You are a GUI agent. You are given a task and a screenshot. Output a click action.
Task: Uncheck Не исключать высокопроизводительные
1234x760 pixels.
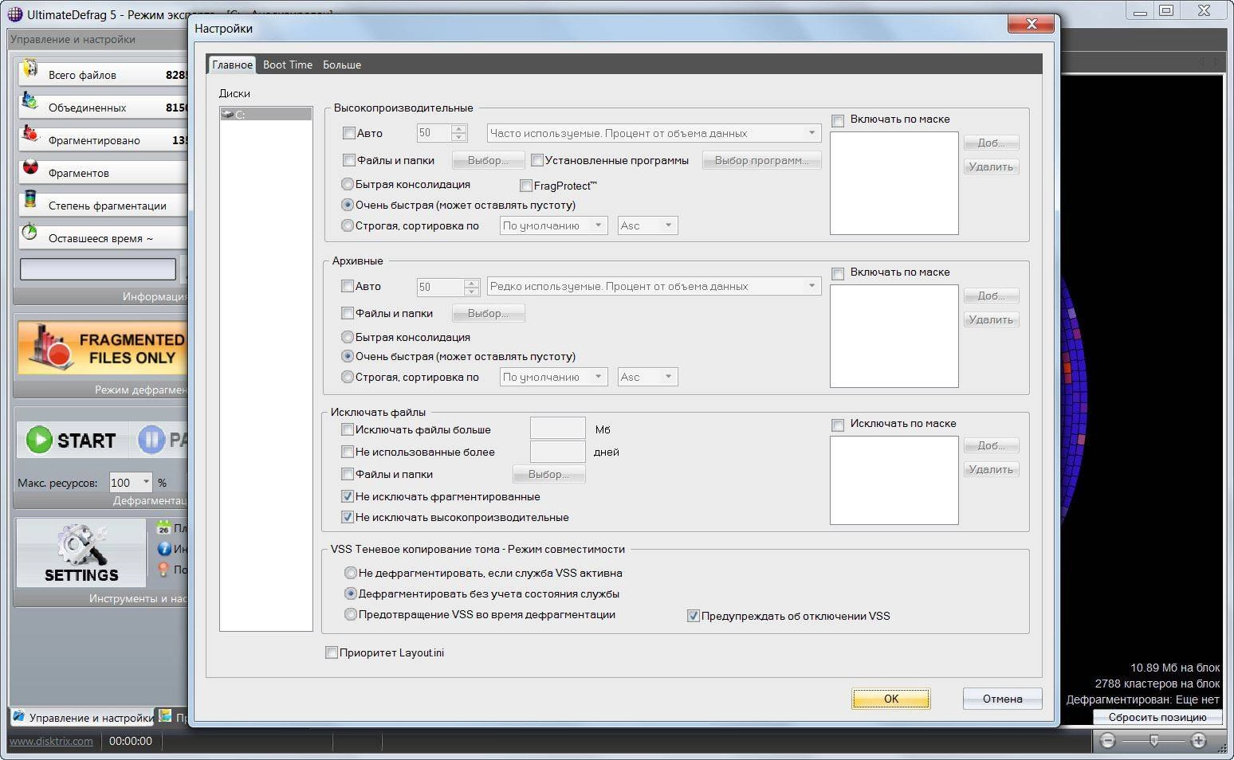click(348, 517)
